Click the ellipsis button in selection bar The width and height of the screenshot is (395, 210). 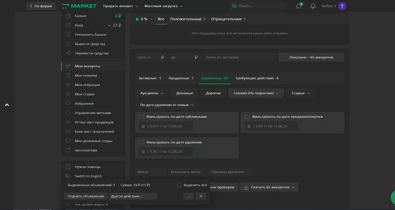point(189,196)
